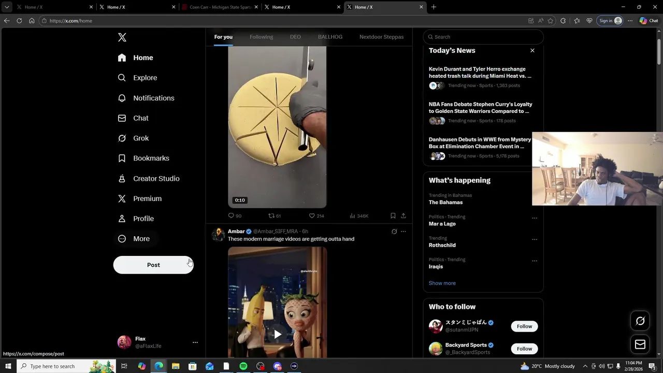Open more options on Ambar's post
Image resolution: width=663 pixels, height=373 pixels.
[403, 232]
